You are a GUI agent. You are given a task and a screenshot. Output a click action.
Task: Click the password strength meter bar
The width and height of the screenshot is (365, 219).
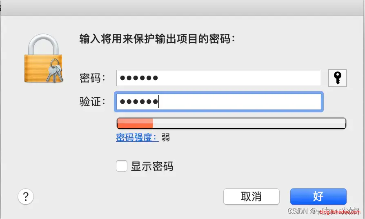pos(231,123)
